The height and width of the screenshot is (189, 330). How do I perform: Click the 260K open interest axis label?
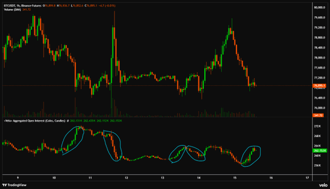pyautogui.click(x=317, y=156)
